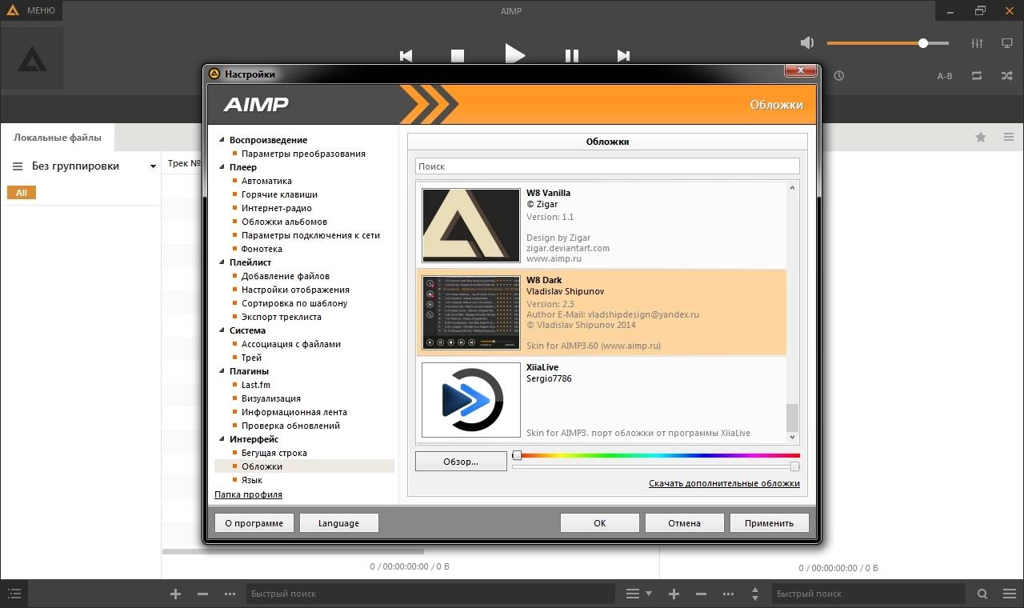Click the Language button
Screen dimensions: 1024x608
coord(338,523)
